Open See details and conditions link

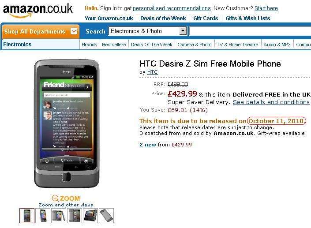271,102
